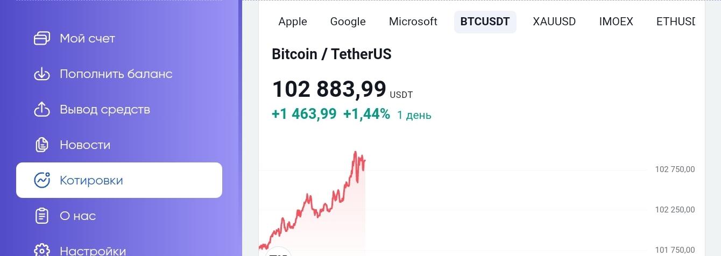Screen dimensions: 721x256
Task: Click the chart icon beside Котировки
Action: (42, 180)
